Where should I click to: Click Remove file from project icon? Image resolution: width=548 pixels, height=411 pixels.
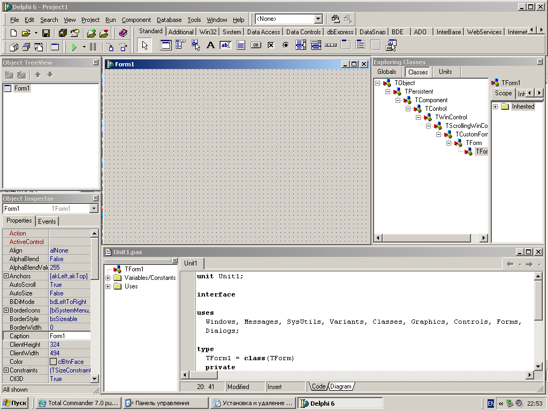pyautogui.click(x=104, y=33)
